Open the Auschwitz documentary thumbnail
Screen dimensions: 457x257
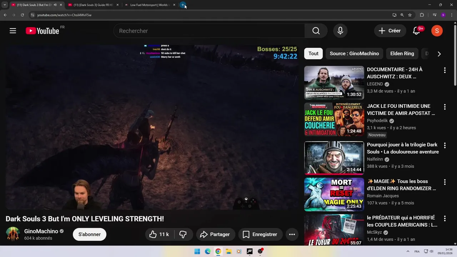tap(334, 82)
